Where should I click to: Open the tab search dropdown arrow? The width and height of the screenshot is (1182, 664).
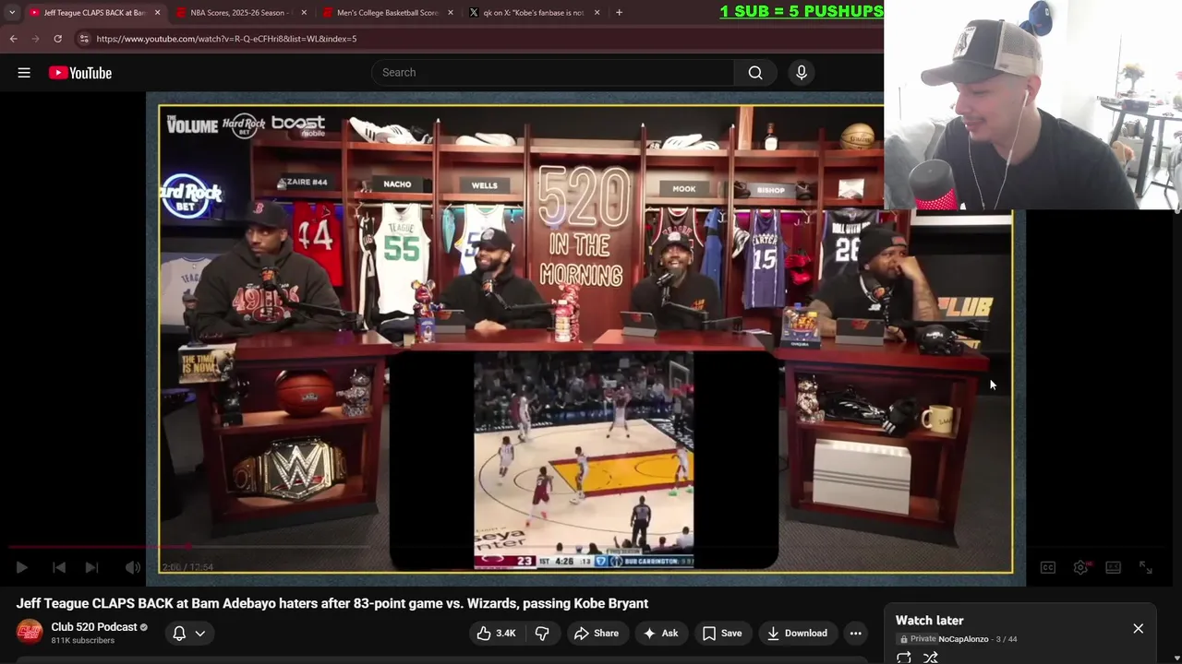pos(12,13)
